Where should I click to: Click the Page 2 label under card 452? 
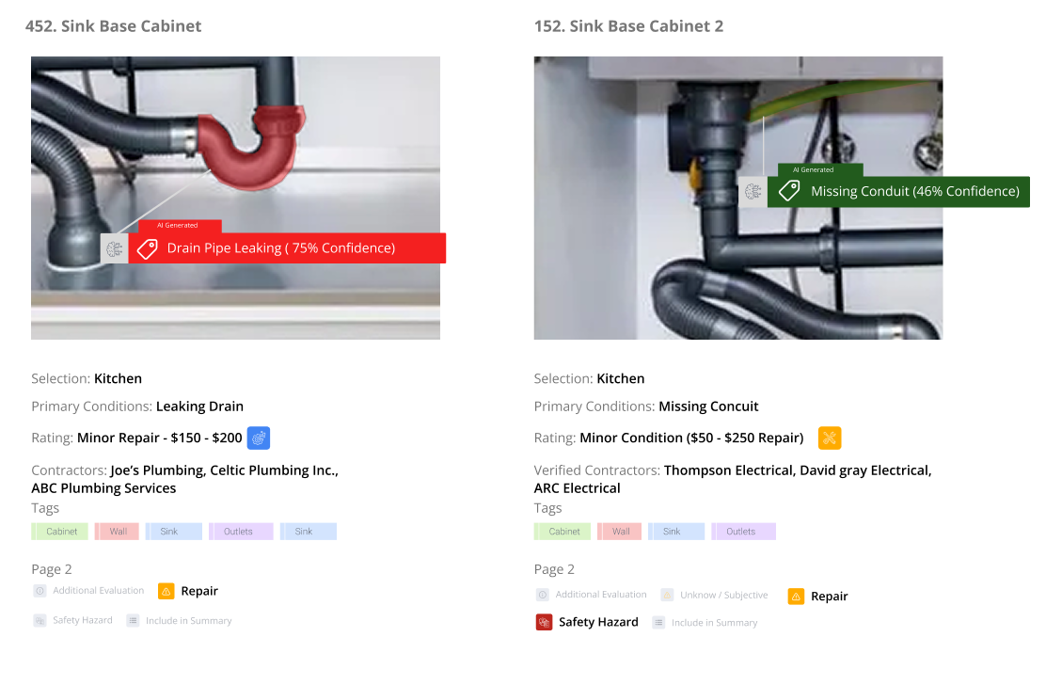click(52, 569)
